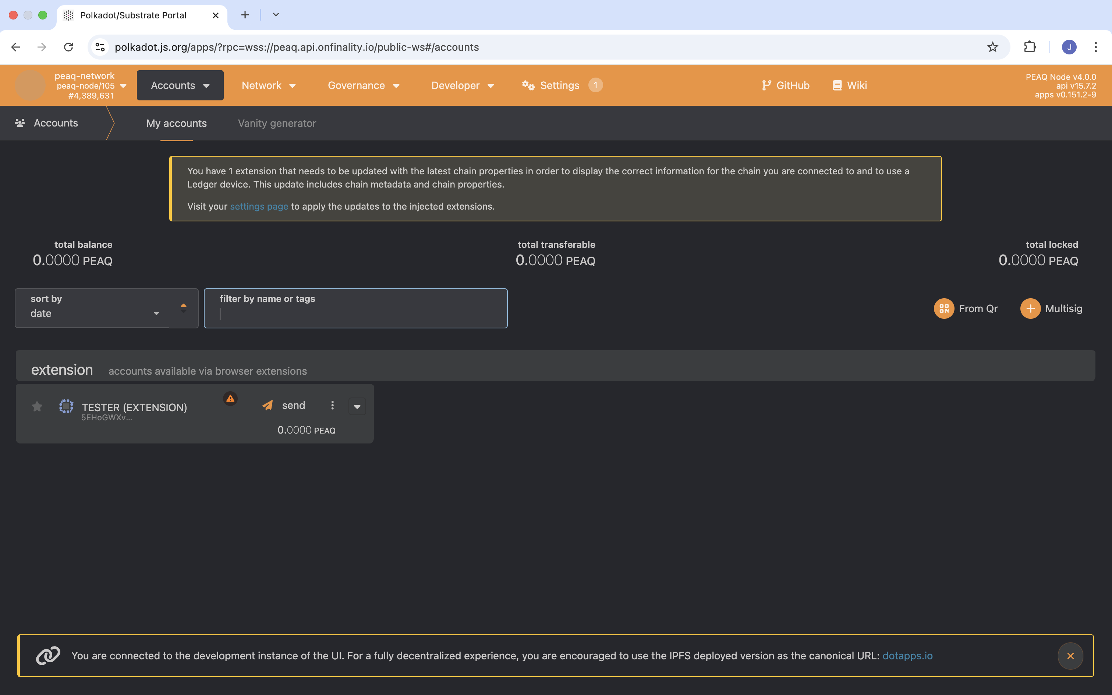Open the From Qr account import
The height and width of the screenshot is (695, 1112).
(x=966, y=309)
